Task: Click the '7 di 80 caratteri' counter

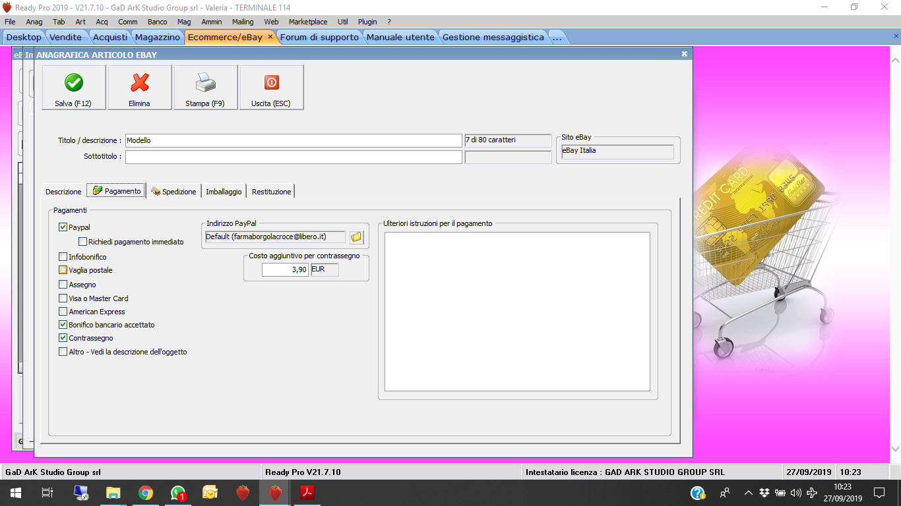Action: (x=508, y=140)
